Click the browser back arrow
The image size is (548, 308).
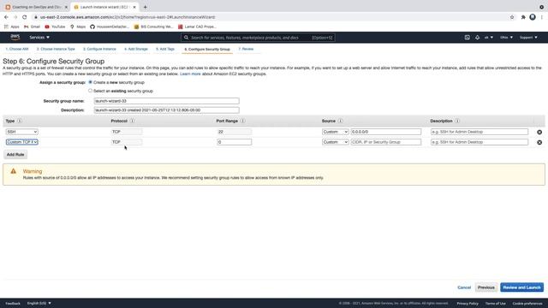click(6, 17)
